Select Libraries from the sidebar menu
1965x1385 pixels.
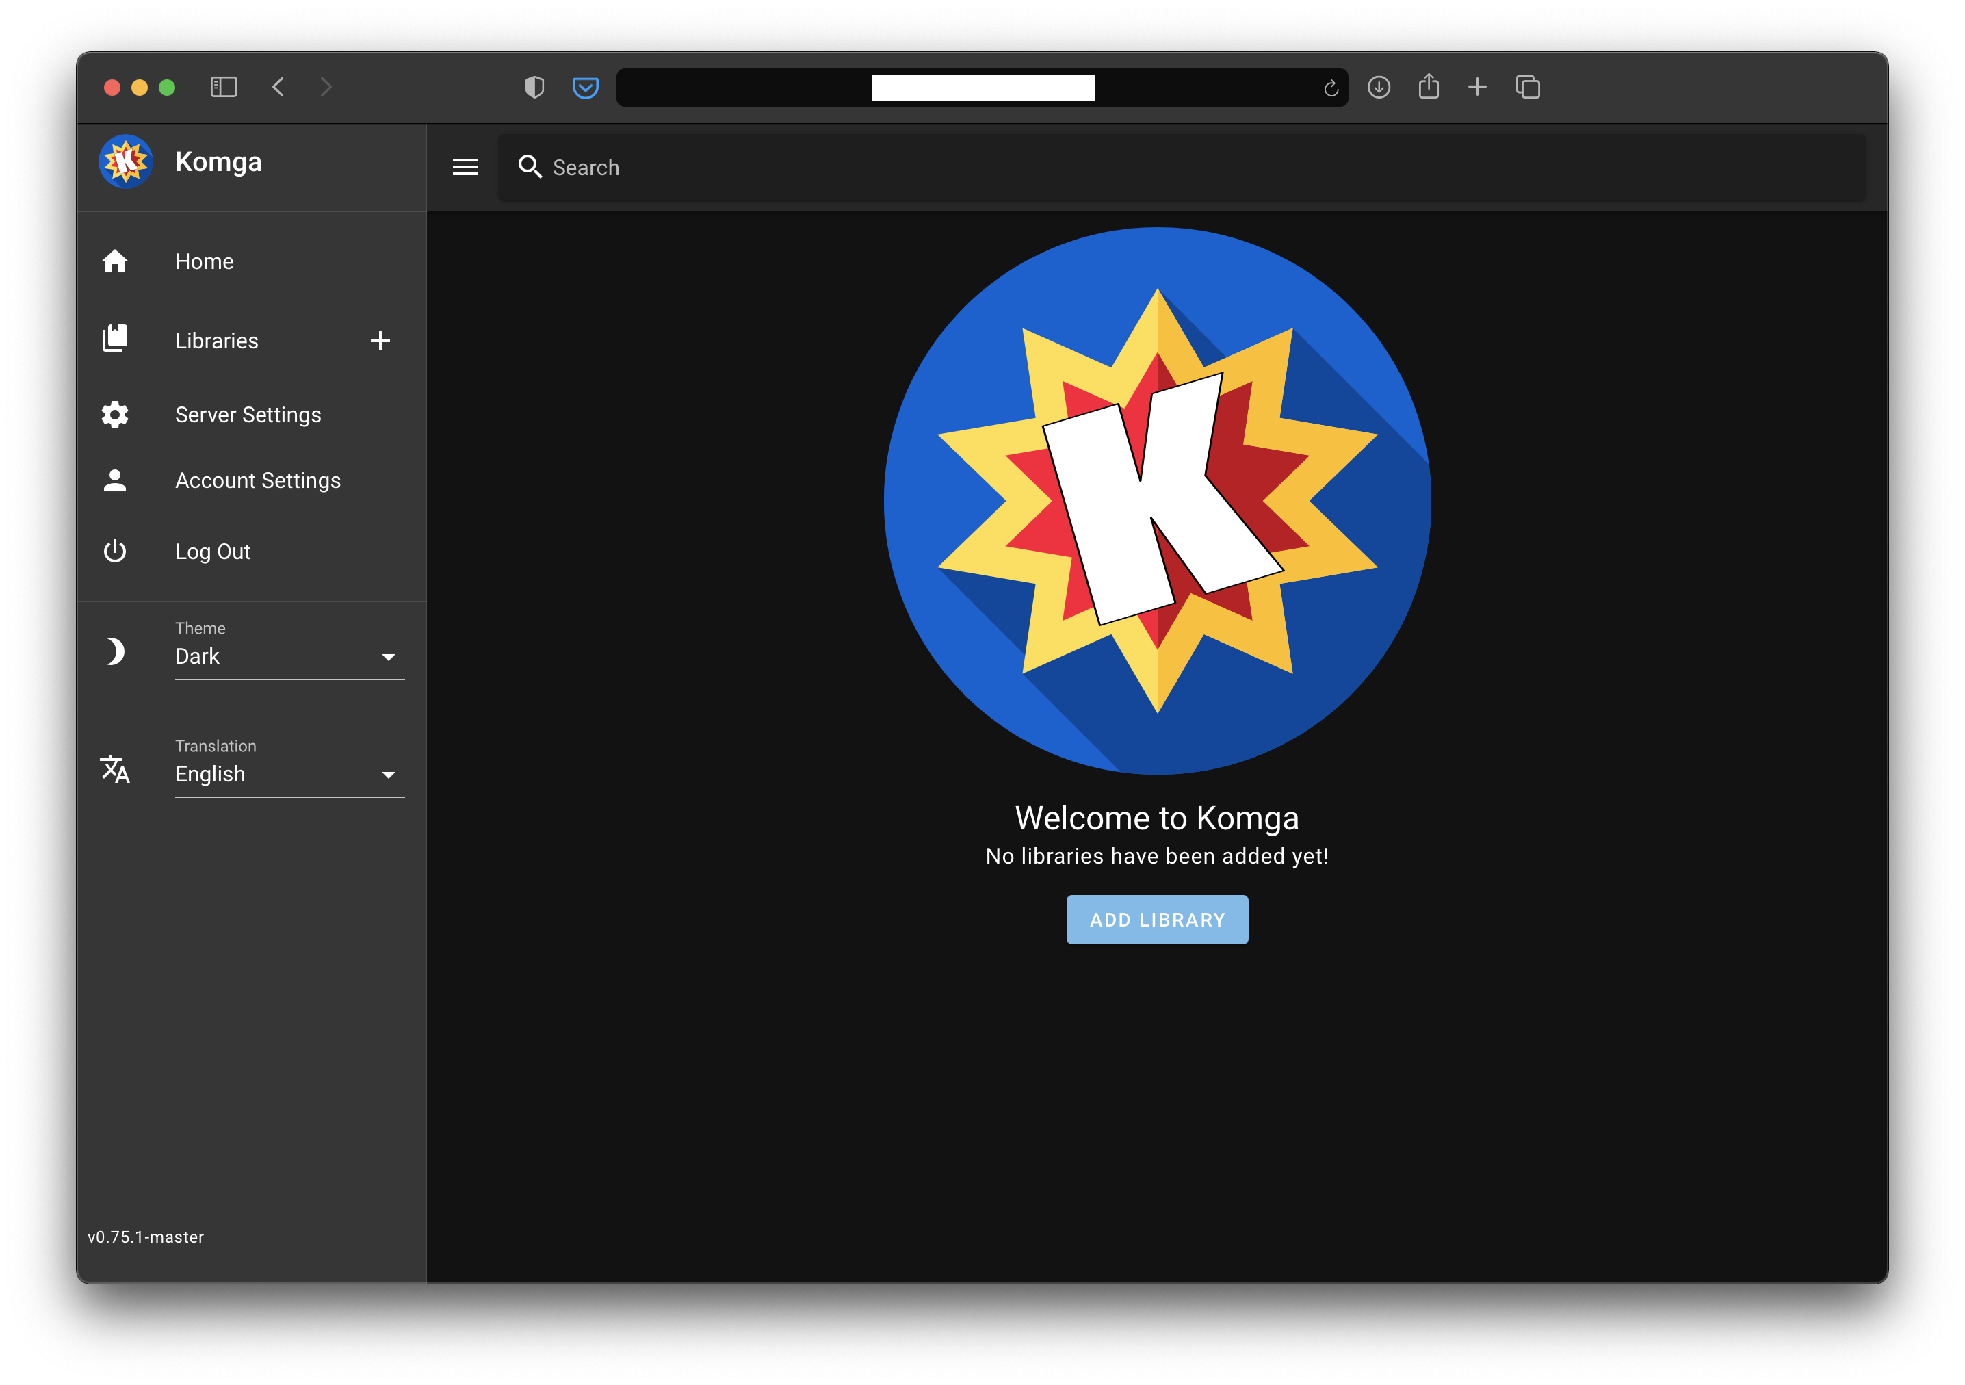click(216, 339)
